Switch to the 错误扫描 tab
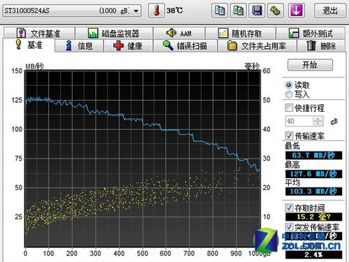Screen dimensions: 349x262 (185, 45)
